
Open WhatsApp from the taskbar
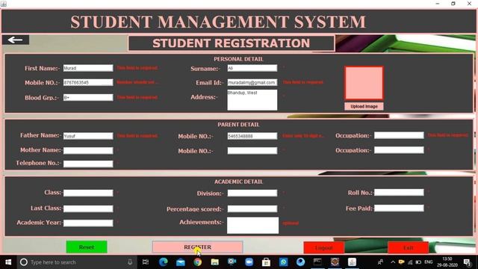284,262
